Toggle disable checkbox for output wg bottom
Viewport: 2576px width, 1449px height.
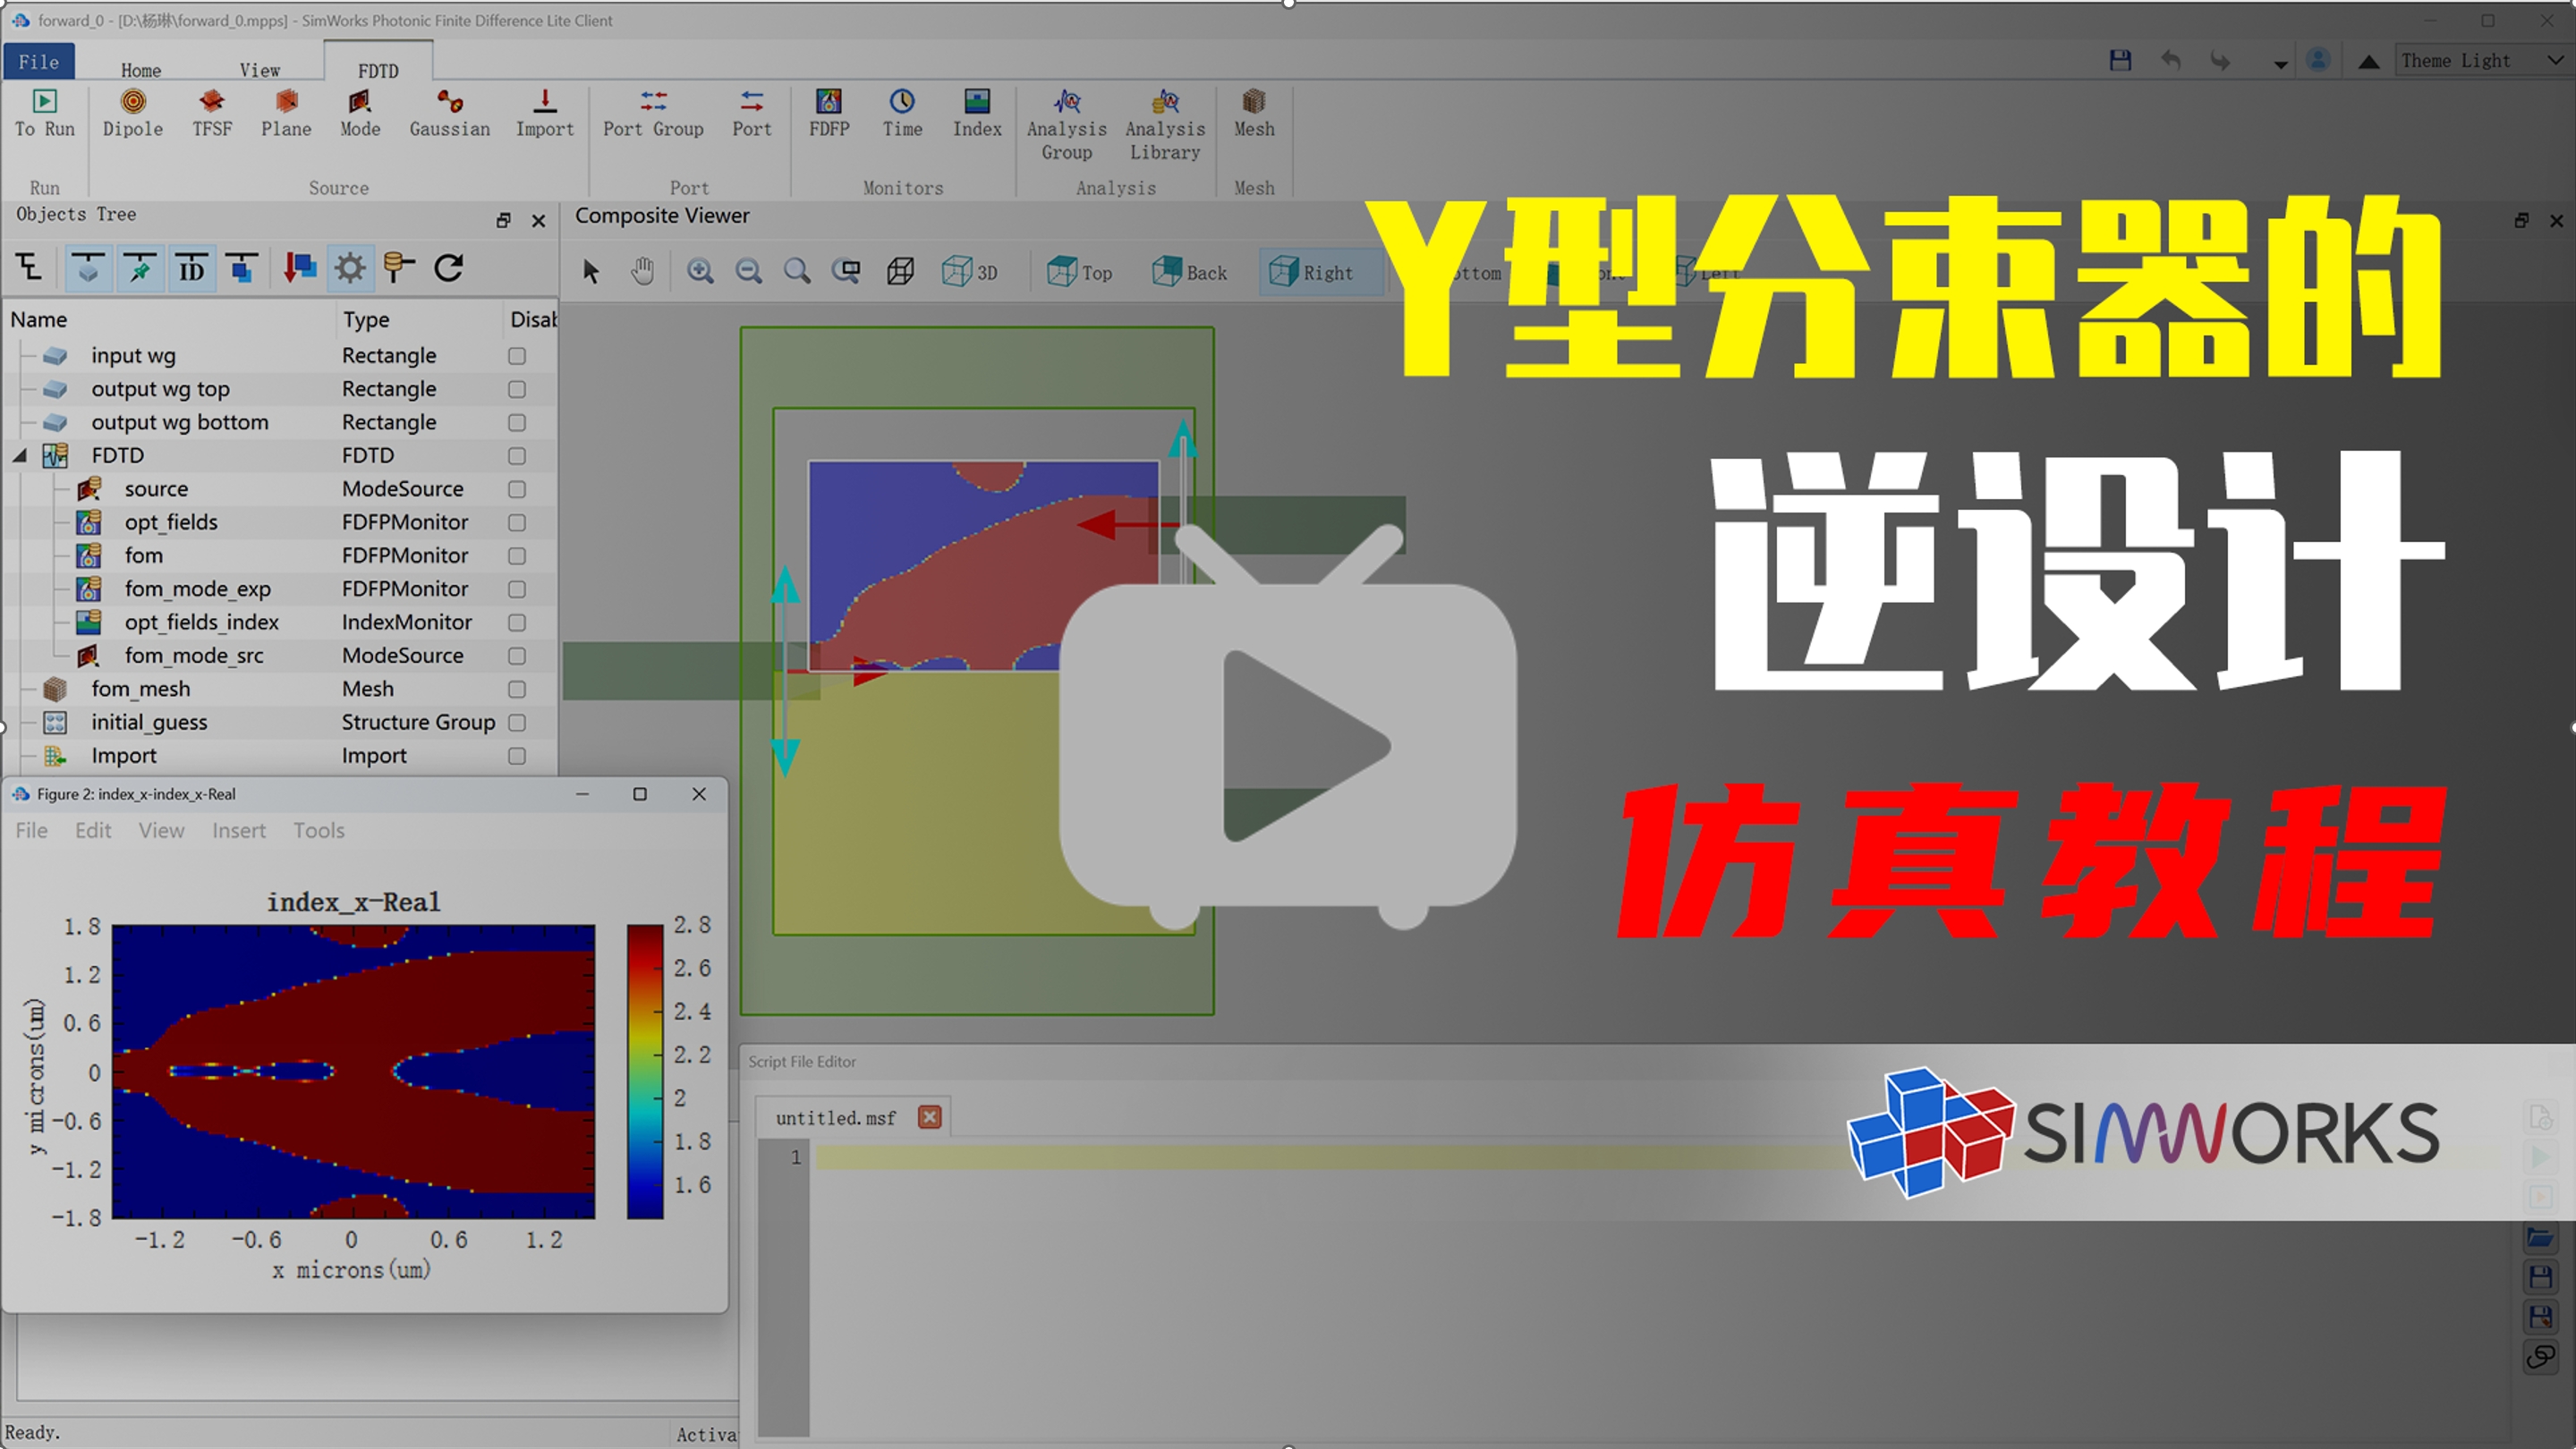(x=517, y=423)
